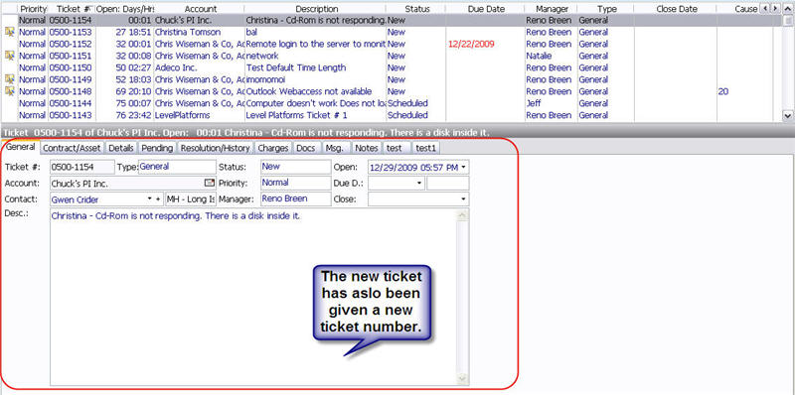Click inside the Desc. text area
The image size is (795, 395).
pos(253,298)
